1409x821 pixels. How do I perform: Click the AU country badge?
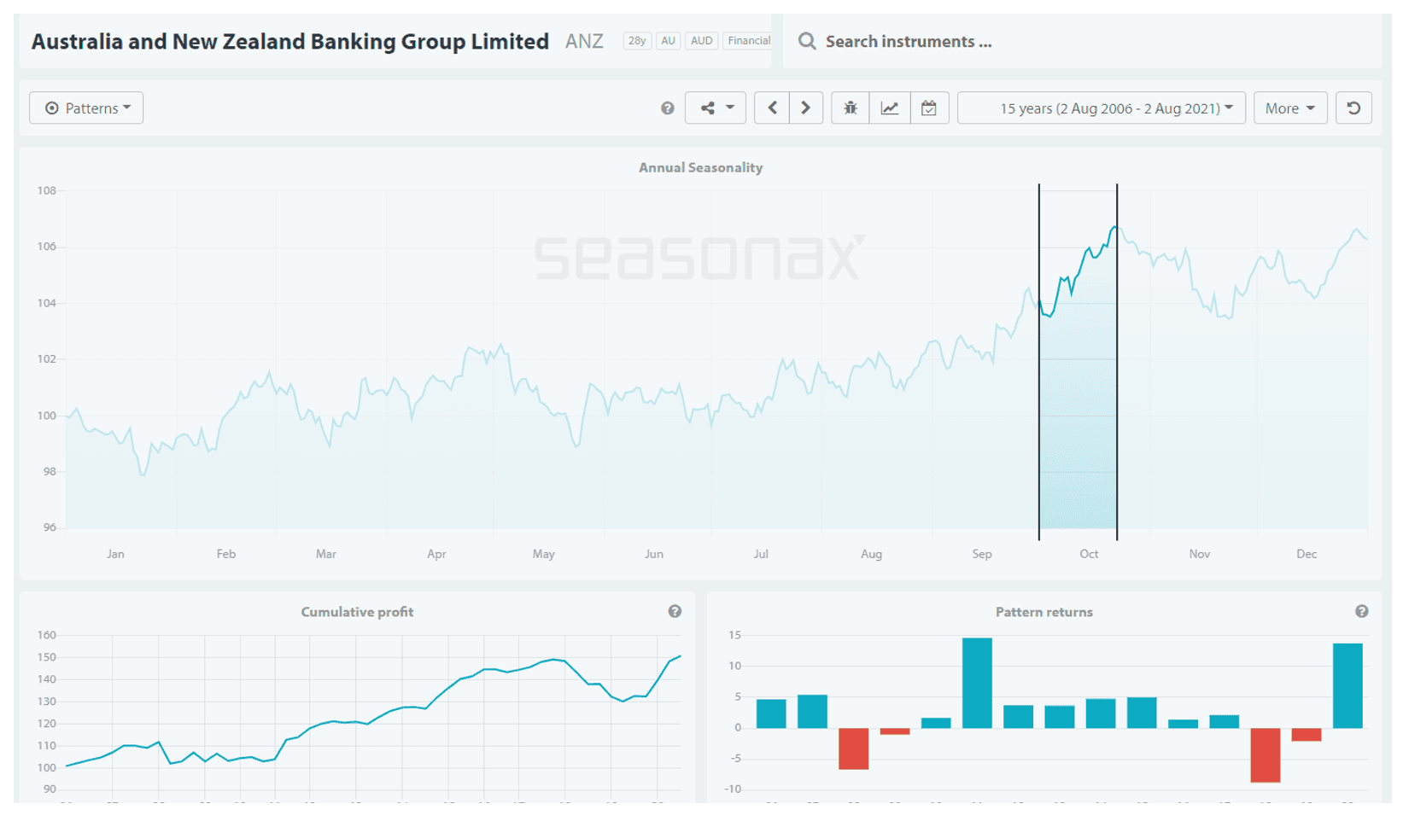669,41
